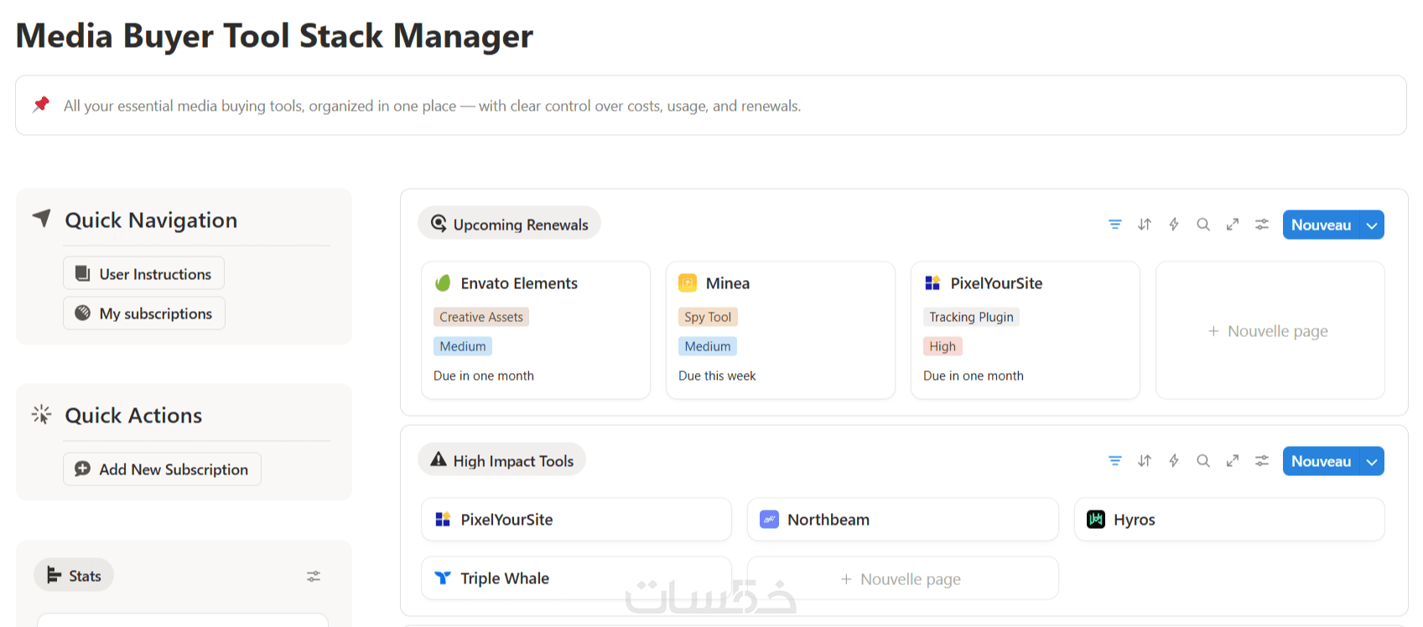The width and height of the screenshot is (1423, 627).
Task: Click Add New Subscription button
Action: click(x=163, y=469)
